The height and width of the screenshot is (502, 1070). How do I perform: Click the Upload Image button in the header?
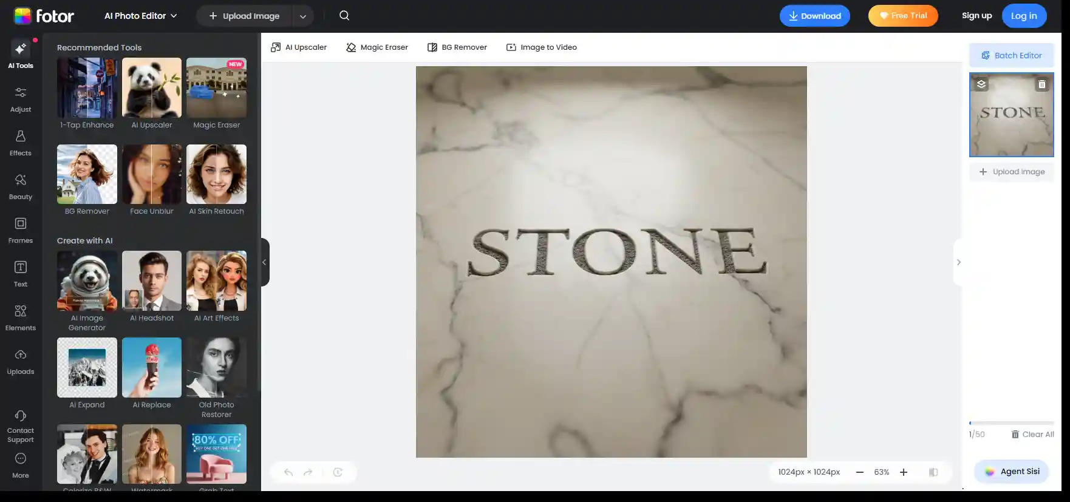(244, 16)
